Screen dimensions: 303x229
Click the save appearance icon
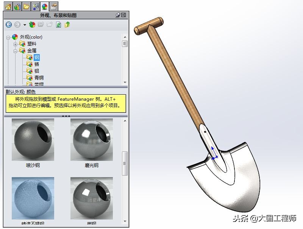point(67,25)
